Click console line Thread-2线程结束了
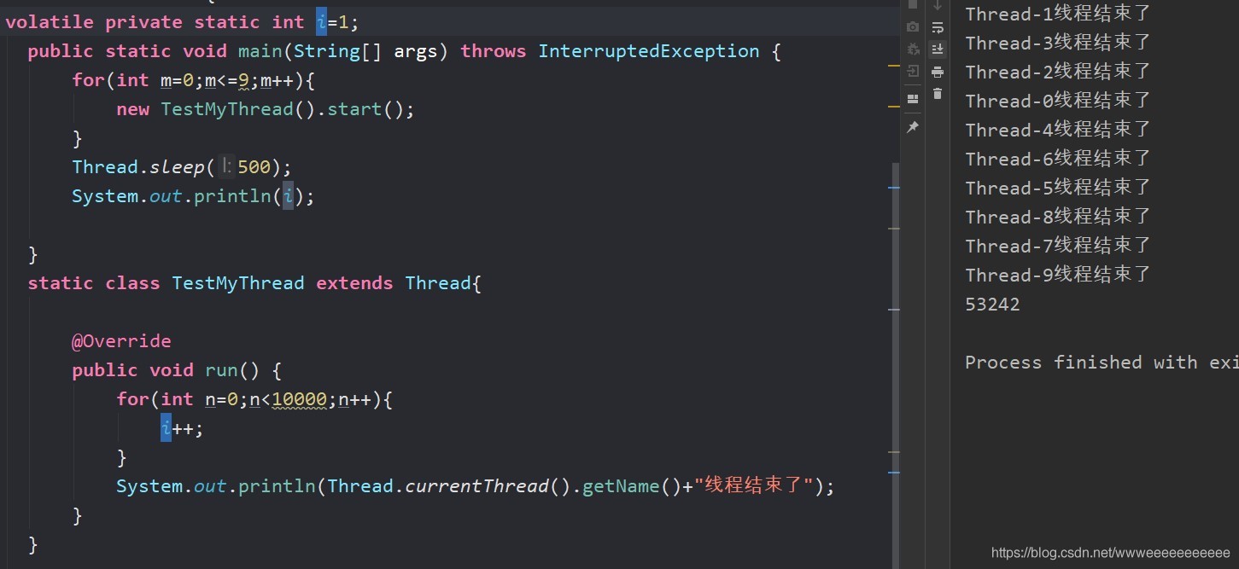Viewport: 1239px width, 569px height. (1058, 72)
